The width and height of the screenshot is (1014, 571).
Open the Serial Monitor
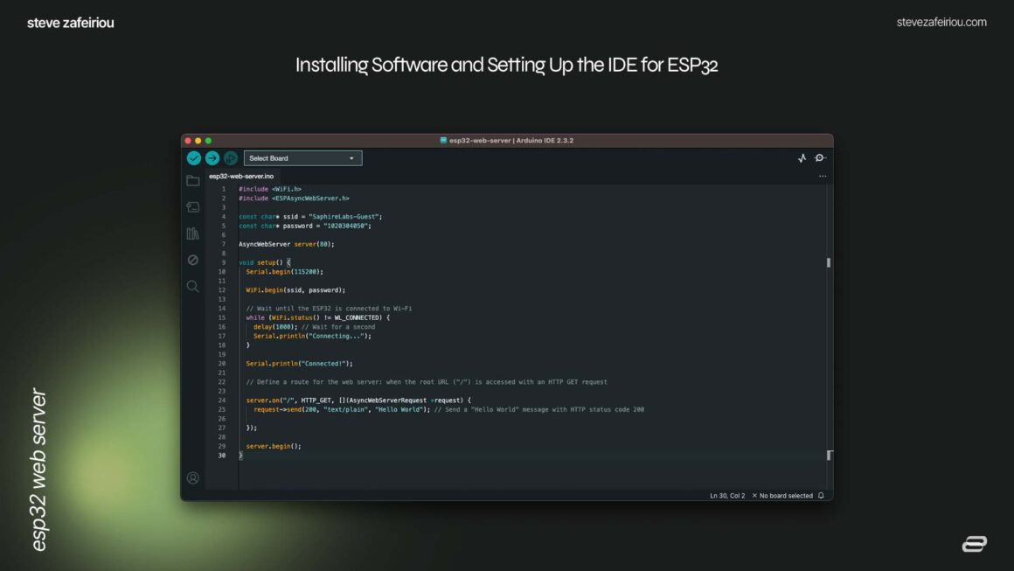click(x=820, y=158)
